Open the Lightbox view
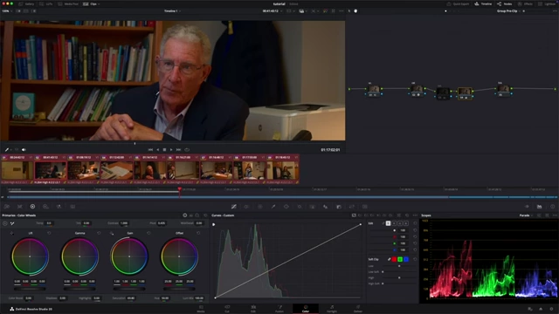The image size is (559, 314). click(x=548, y=3)
